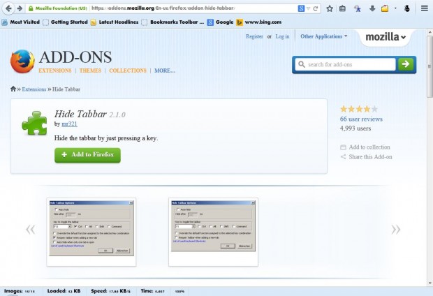Viewport: 433px width, 296px height.
Task: Go to next screenshot with right chevron
Action: point(396,230)
